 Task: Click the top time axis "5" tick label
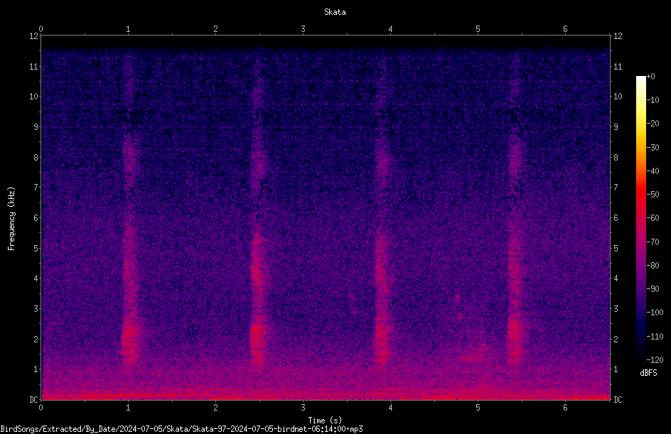(x=478, y=29)
